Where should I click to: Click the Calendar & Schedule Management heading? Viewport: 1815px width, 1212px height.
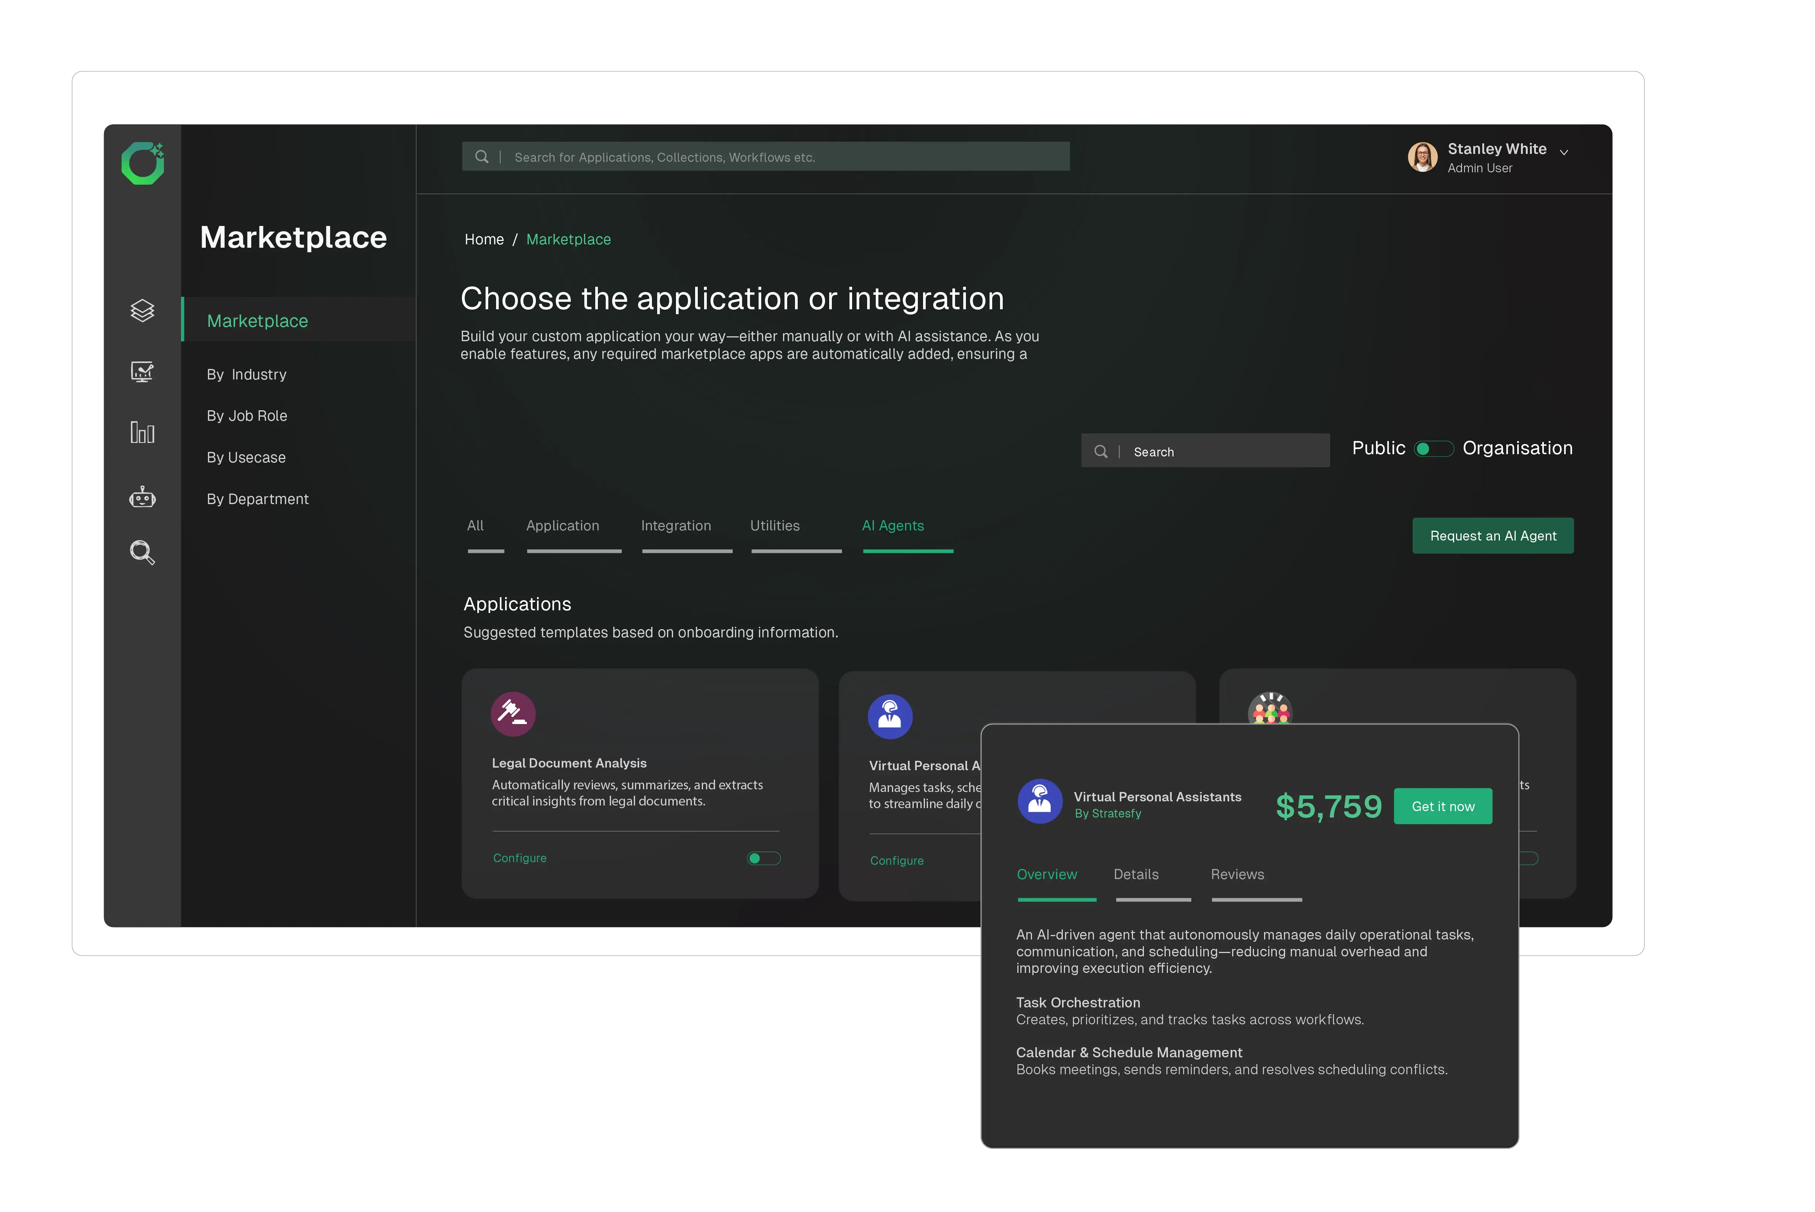coord(1129,1053)
